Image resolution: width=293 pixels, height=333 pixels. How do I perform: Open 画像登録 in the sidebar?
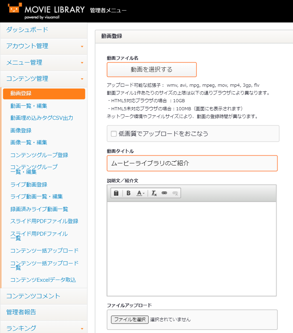21,130
